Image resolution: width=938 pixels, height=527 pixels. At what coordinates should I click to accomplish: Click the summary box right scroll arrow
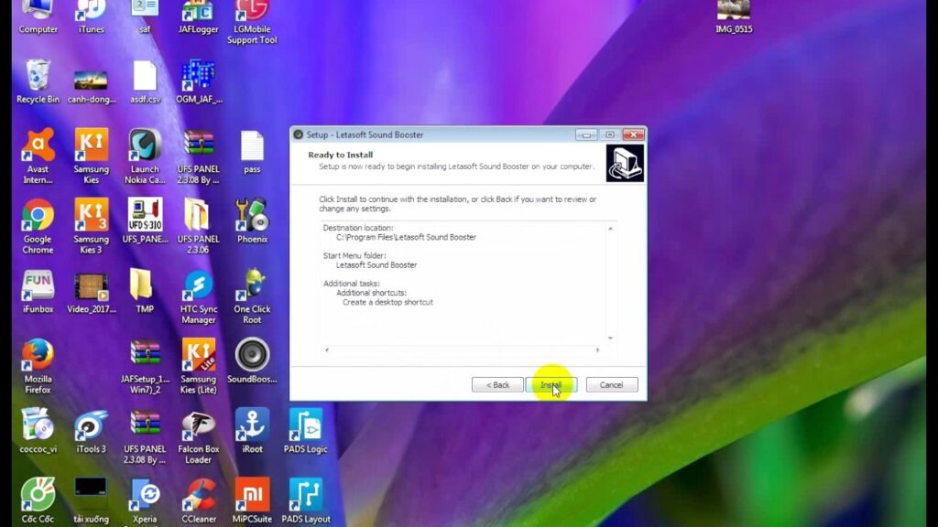597,350
